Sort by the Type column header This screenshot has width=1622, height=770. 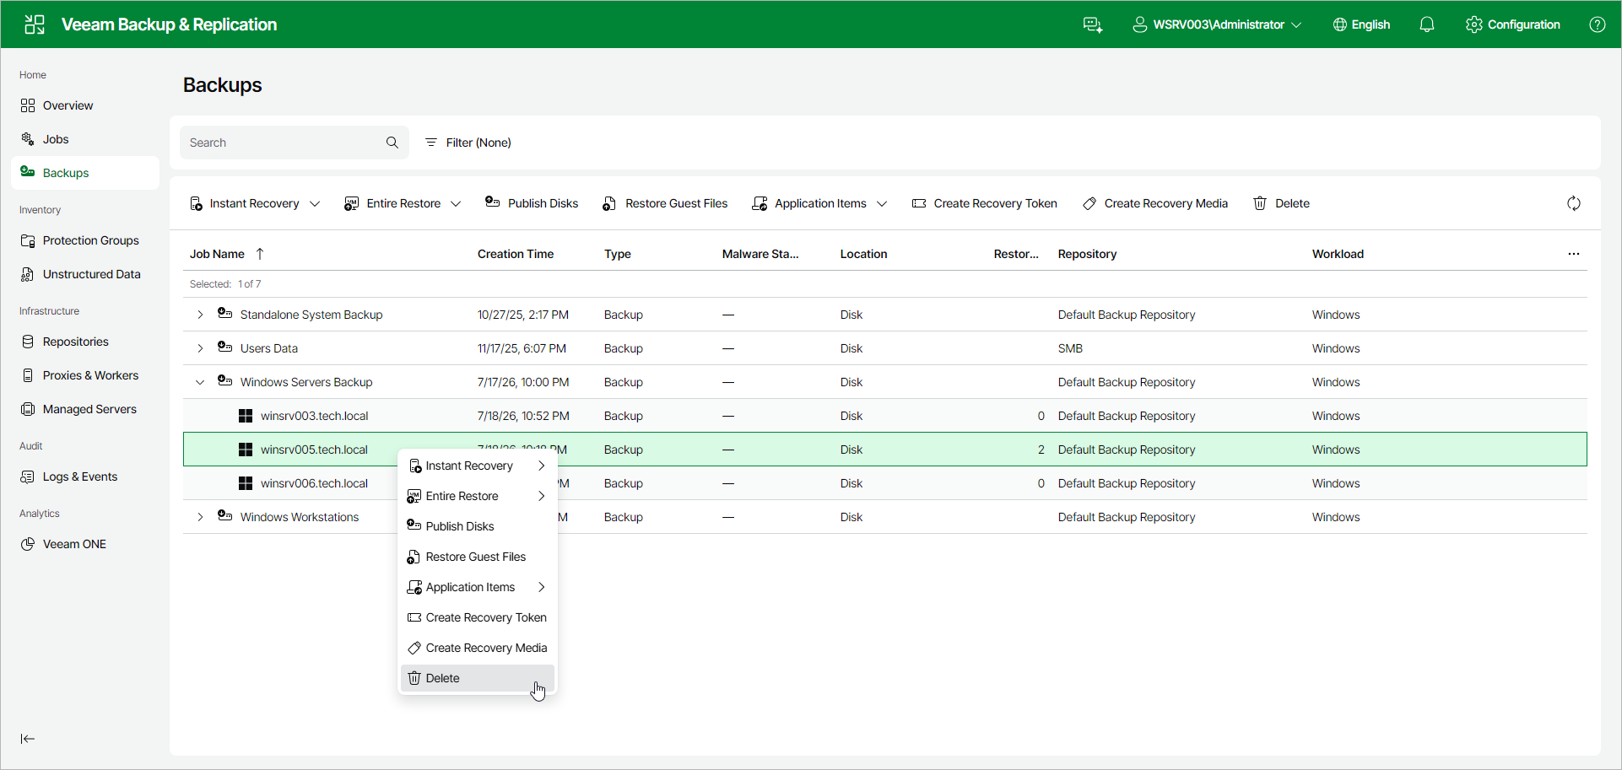click(x=618, y=254)
